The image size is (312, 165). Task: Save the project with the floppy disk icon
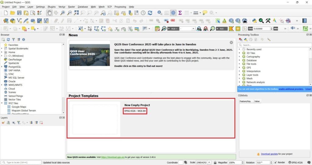click(19, 13)
